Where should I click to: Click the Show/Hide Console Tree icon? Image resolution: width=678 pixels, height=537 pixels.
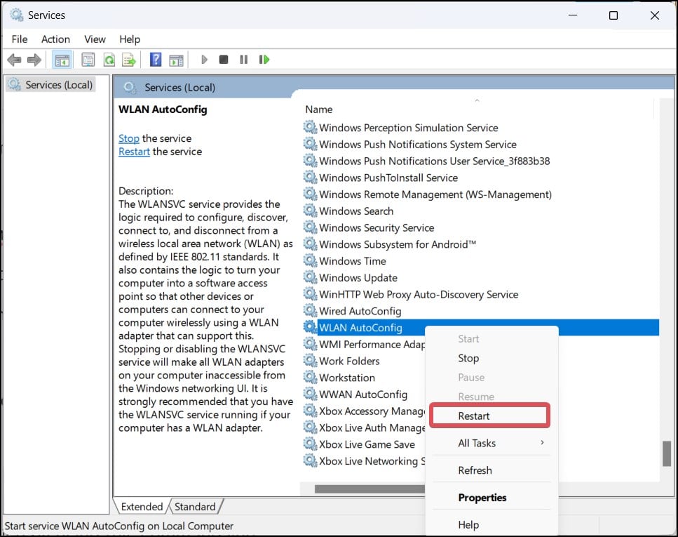60,60
